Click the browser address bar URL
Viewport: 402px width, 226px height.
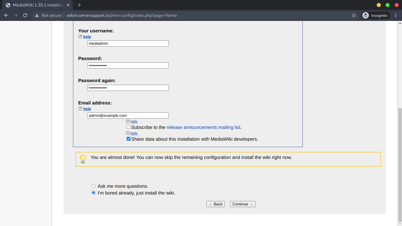pyautogui.click(x=121, y=15)
